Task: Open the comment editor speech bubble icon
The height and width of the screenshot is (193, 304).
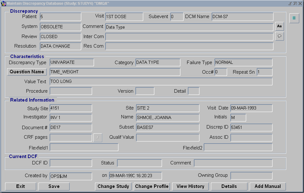Action: 279,37
